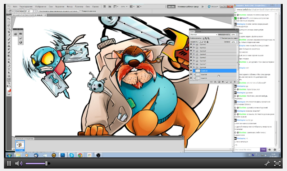Click the Layers panel vertical scrollbar
The width and height of the screenshot is (287, 171).
[x=238, y=62]
